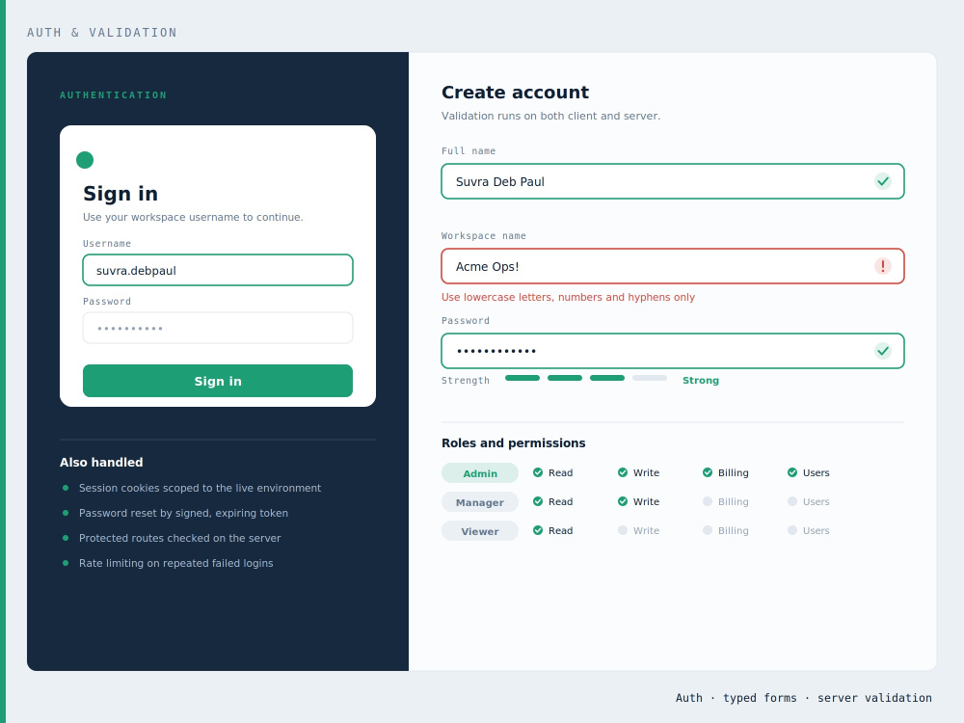The height and width of the screenshot is (723, 964).
Task: Select the Manager role pill
Action: point(480,501)
